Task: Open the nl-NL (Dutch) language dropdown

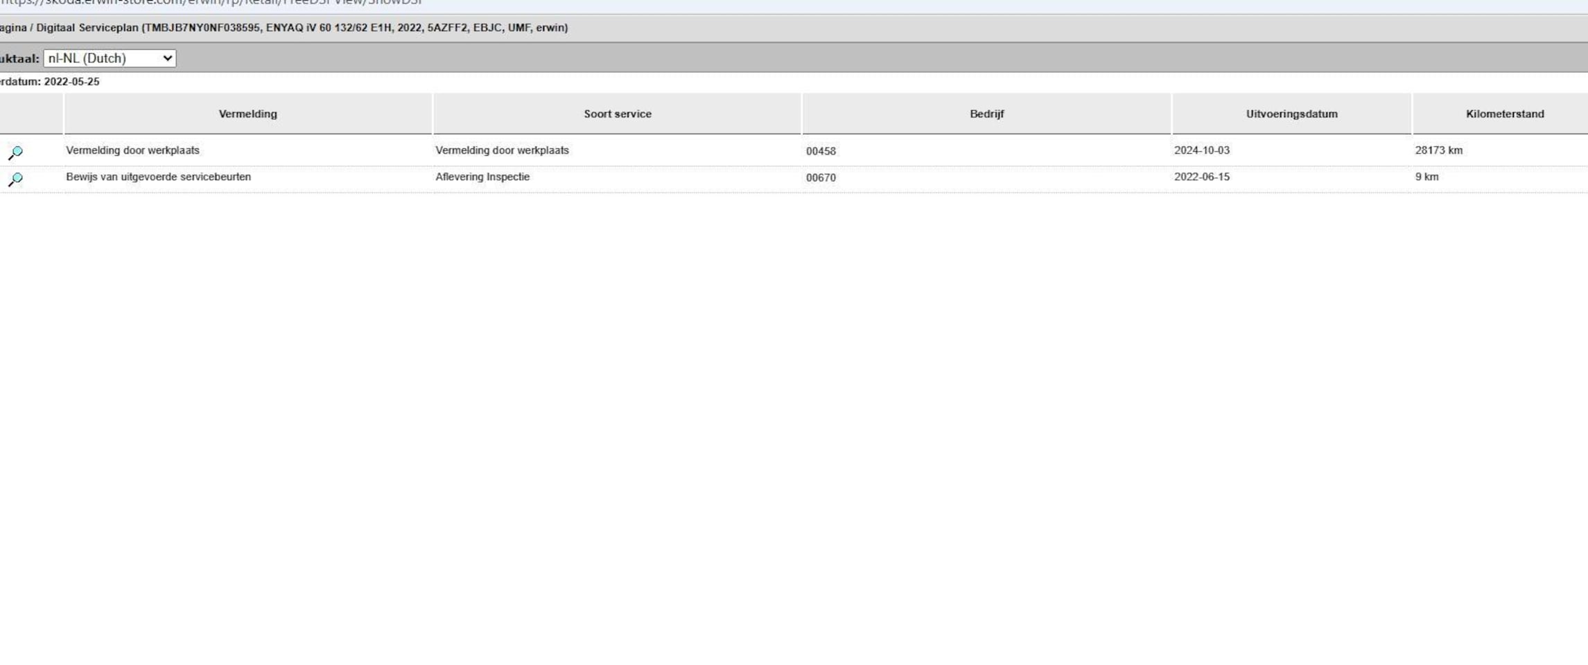Action: click(110, 58)
